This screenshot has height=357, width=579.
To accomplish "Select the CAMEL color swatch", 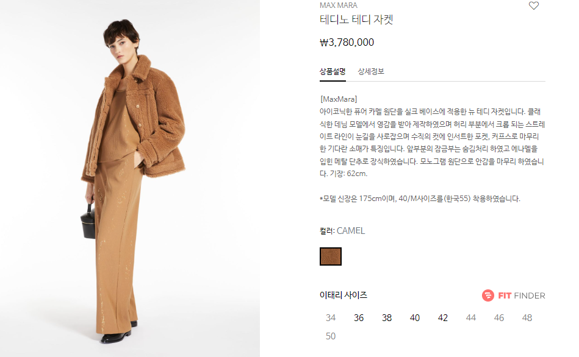I will click(331, 256).
